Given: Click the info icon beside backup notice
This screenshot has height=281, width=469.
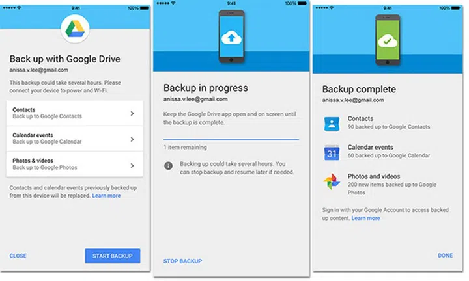Looking at the screenshot, I should (168, 167).
